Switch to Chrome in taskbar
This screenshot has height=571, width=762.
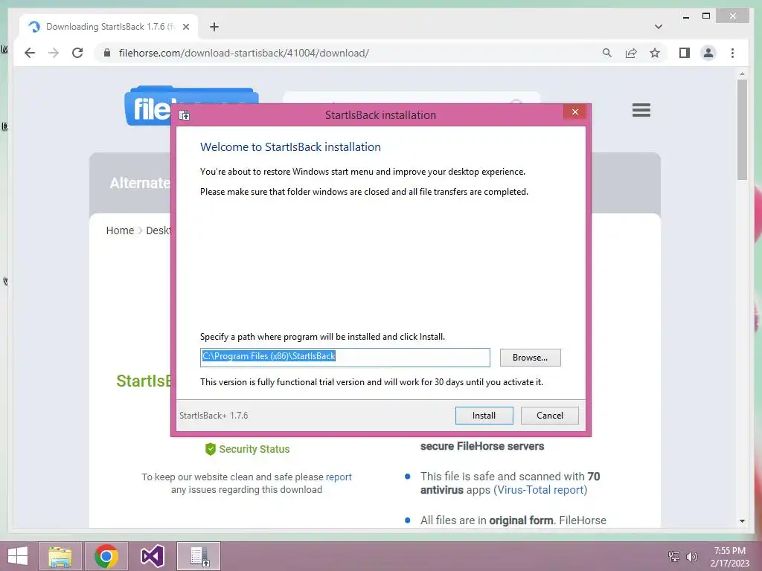click(x=106, y=556)
